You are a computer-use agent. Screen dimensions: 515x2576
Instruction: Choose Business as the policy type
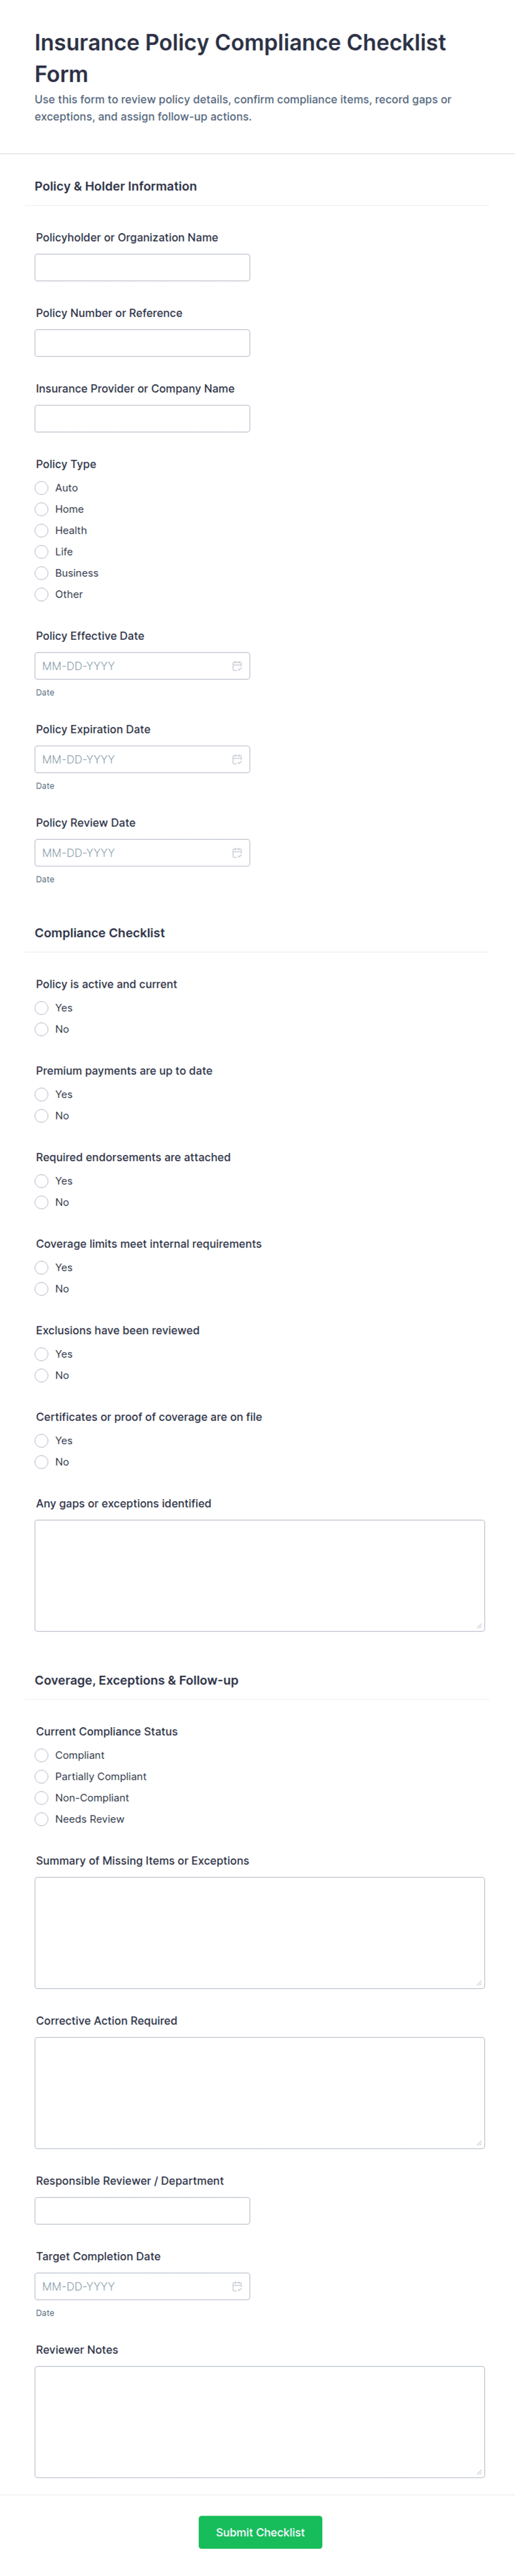coord(42,573)
